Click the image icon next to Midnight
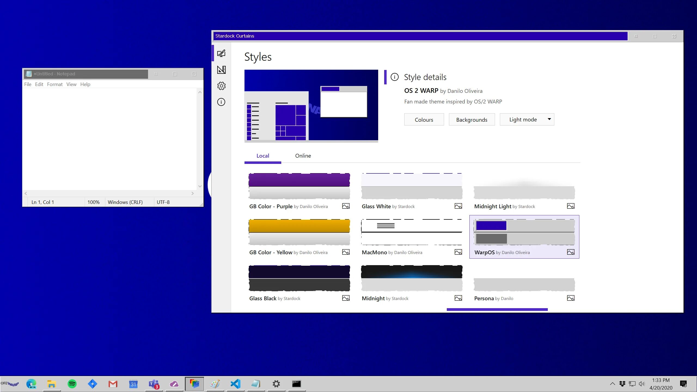The height and width of the screenshot is (392, 697). click(458, 298)
